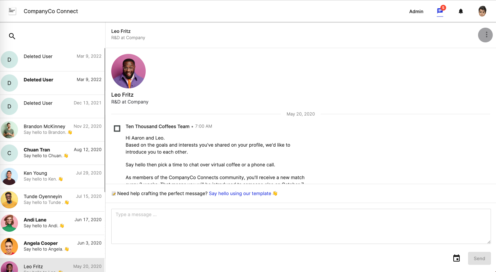Open the notifications bell

pyautogui.click(x=461, y=11)
